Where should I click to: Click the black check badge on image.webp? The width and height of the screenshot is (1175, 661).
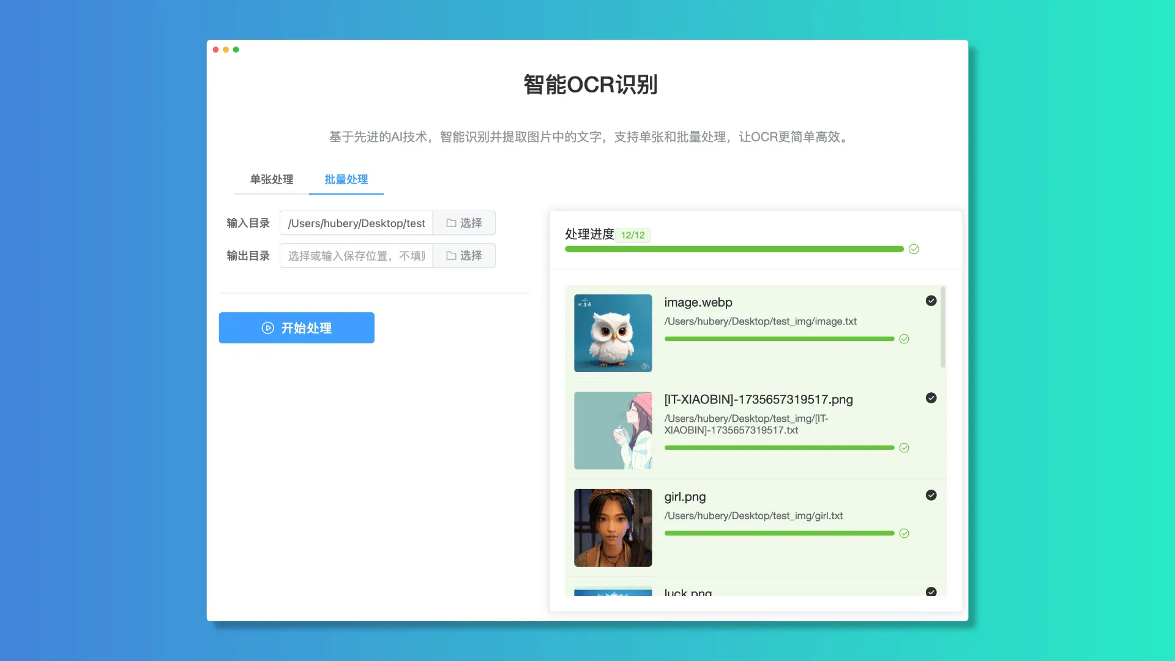[931, 301]
